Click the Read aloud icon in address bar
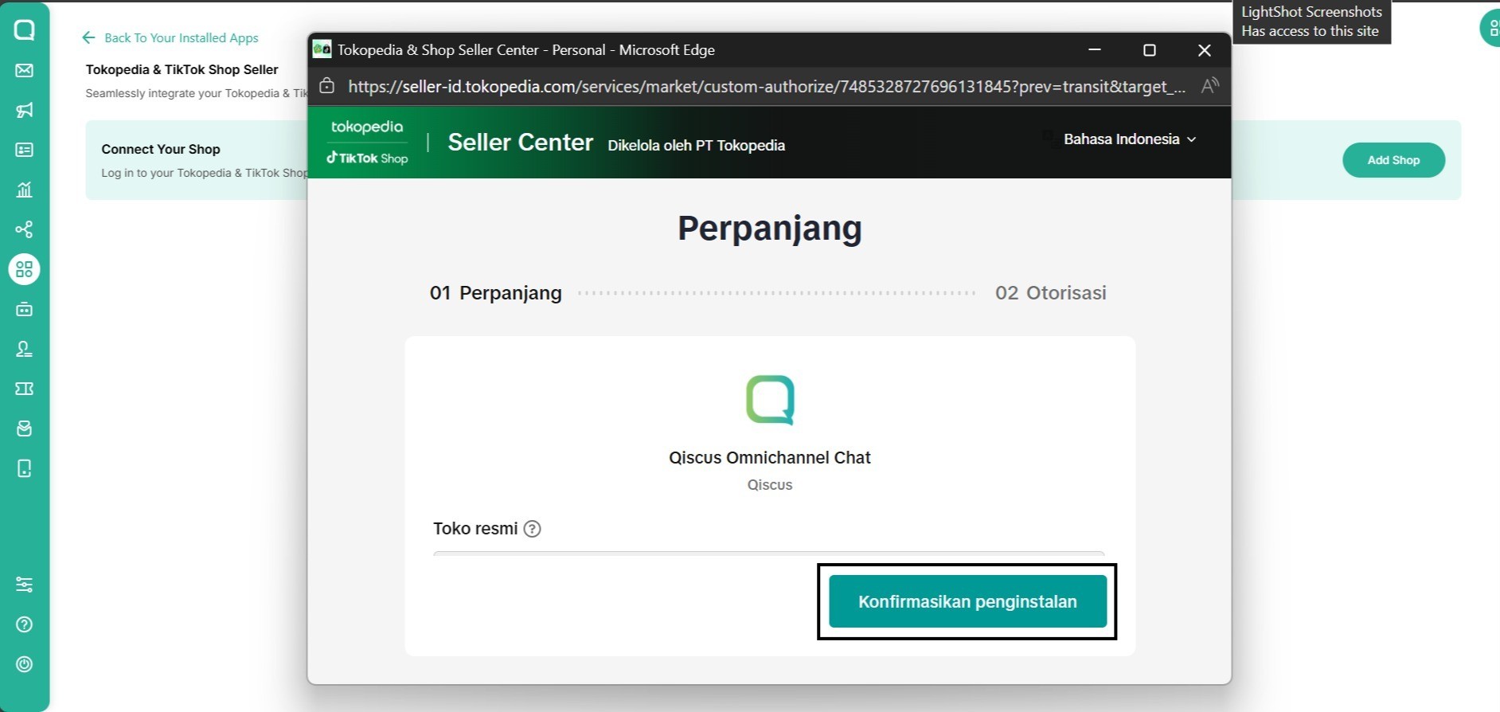The width and height of the screenshot is (1500, 712). [x=1209, y=86]
